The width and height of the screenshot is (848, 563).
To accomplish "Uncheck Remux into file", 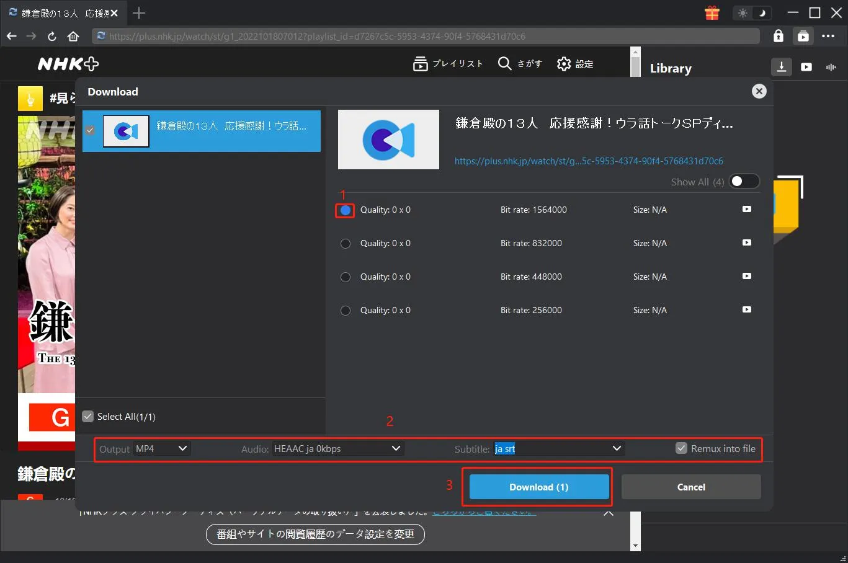I will [681, 448].
